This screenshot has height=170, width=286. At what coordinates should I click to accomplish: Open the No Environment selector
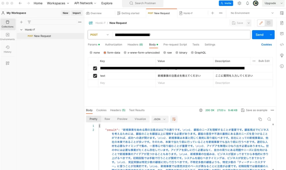[x=252, y=13]
